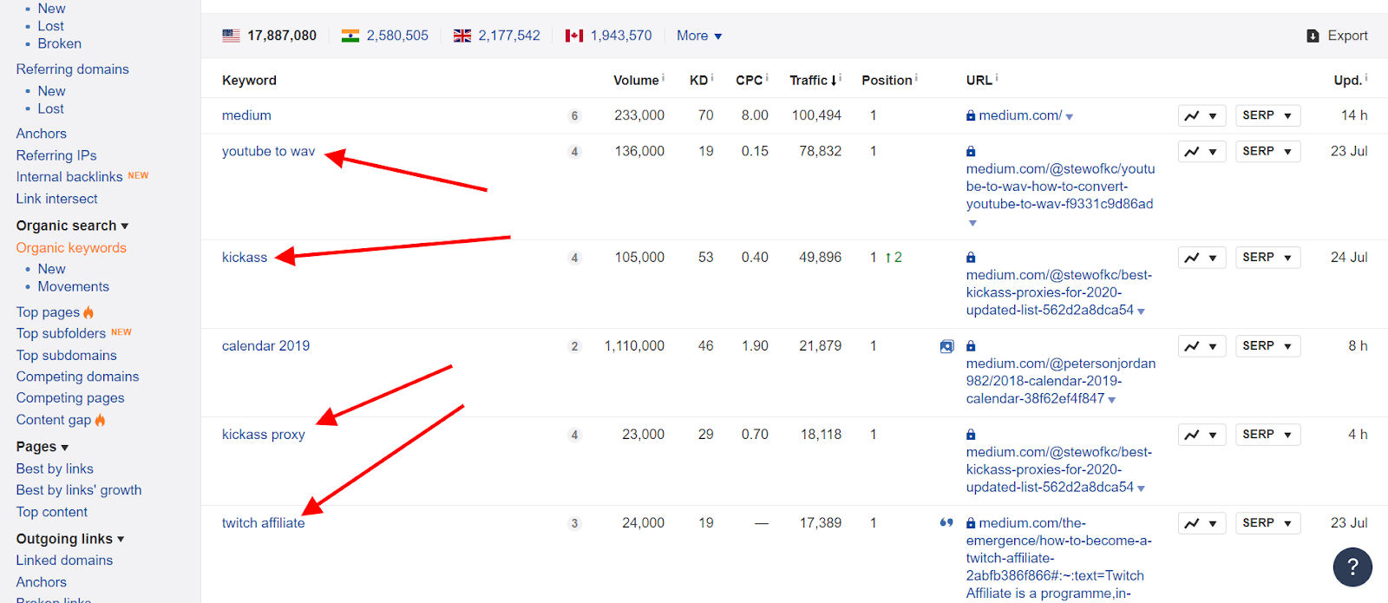Open Internal backlinks report
Image resolution: width=1388 pixels, height=603 pixels.
coord(69,177)
